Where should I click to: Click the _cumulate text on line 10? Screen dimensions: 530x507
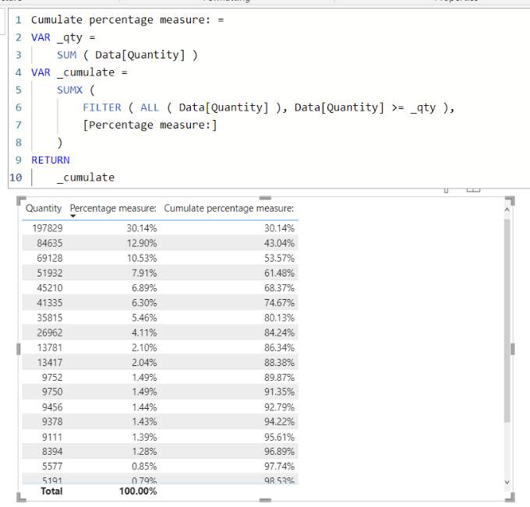86,178
